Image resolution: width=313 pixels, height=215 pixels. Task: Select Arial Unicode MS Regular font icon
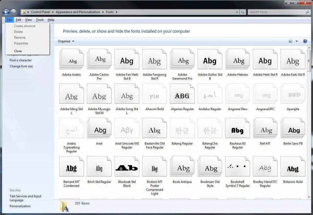(127, 128)
